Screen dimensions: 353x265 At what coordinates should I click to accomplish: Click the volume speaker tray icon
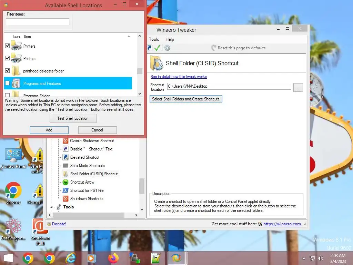(320, 258)
